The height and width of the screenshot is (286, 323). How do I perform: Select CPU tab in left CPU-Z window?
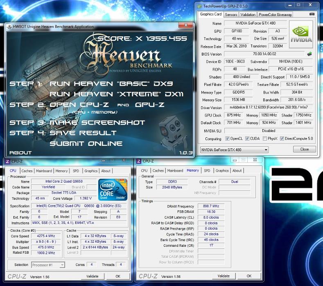click(x=13, y=171)
